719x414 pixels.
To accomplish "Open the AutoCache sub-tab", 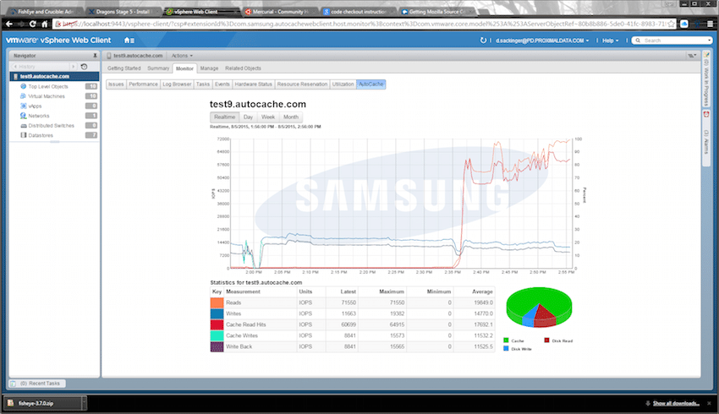I will [371, 84].
